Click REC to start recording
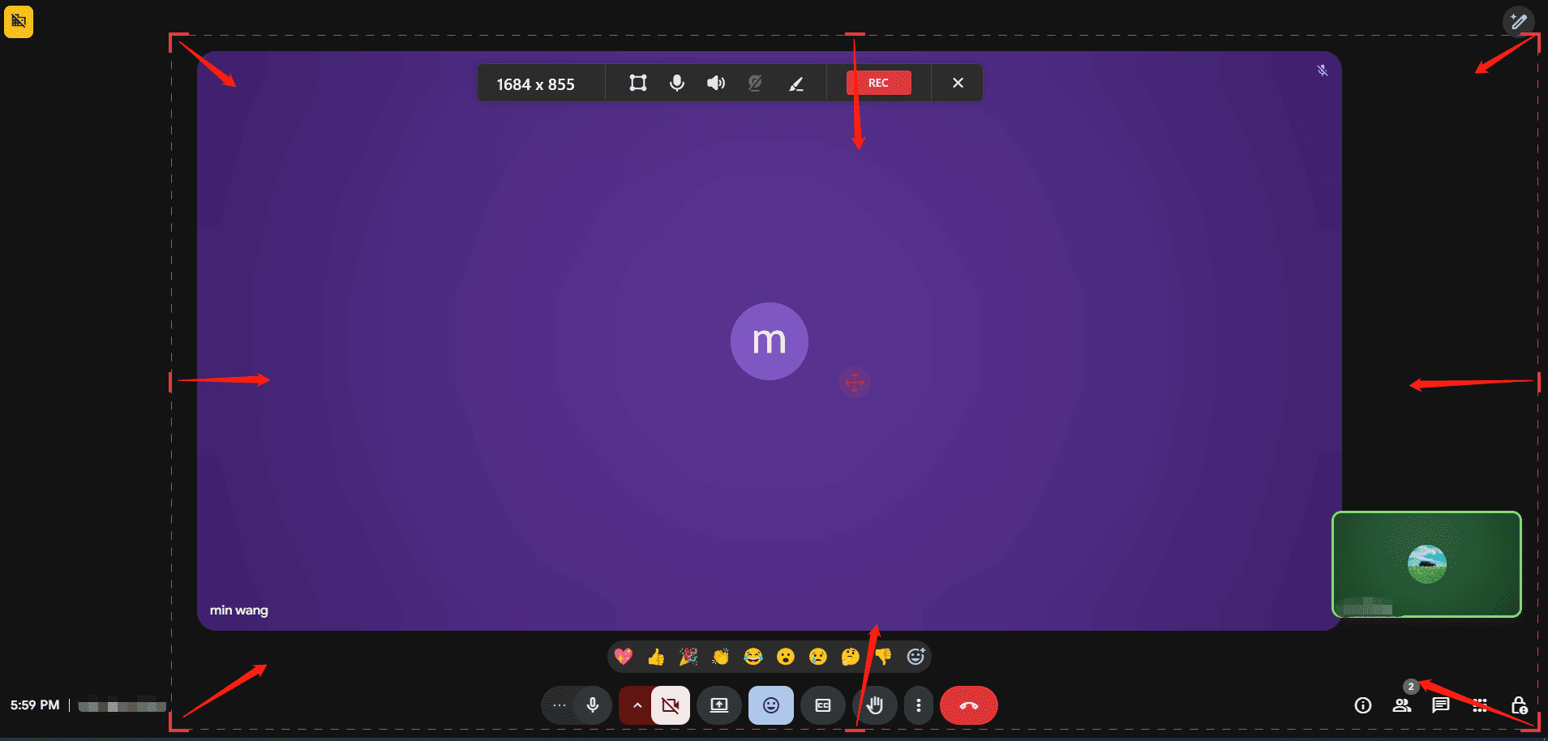1548x741 pixels. coord(878,82)
